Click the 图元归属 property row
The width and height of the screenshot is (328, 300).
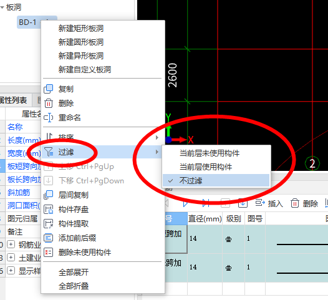(x=21, y=219)
